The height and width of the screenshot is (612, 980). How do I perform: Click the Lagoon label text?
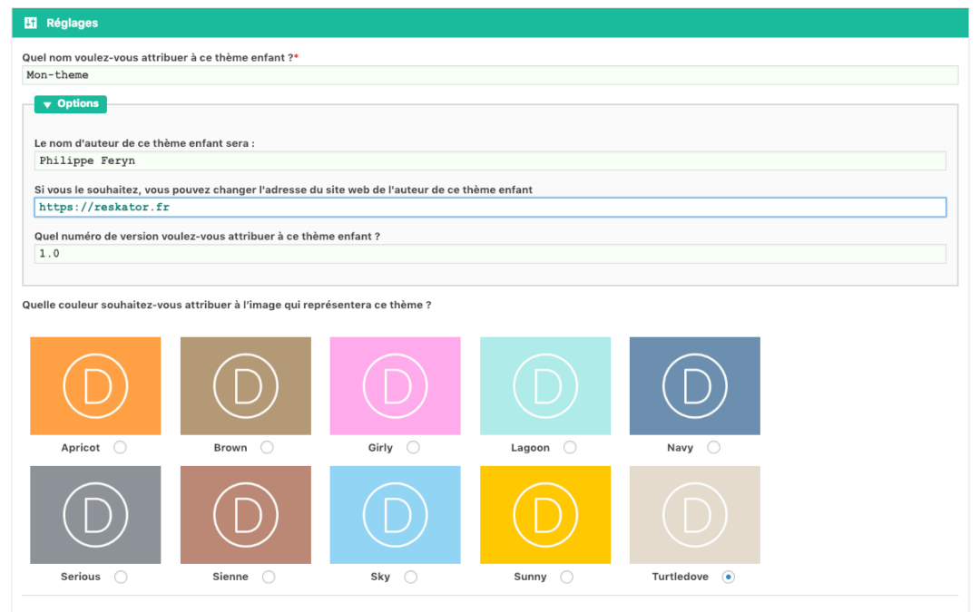[531, 448]
